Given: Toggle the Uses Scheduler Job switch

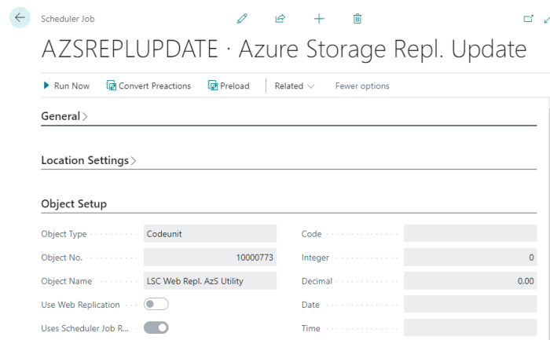Looking at the screenshot, I should (156, 328).
